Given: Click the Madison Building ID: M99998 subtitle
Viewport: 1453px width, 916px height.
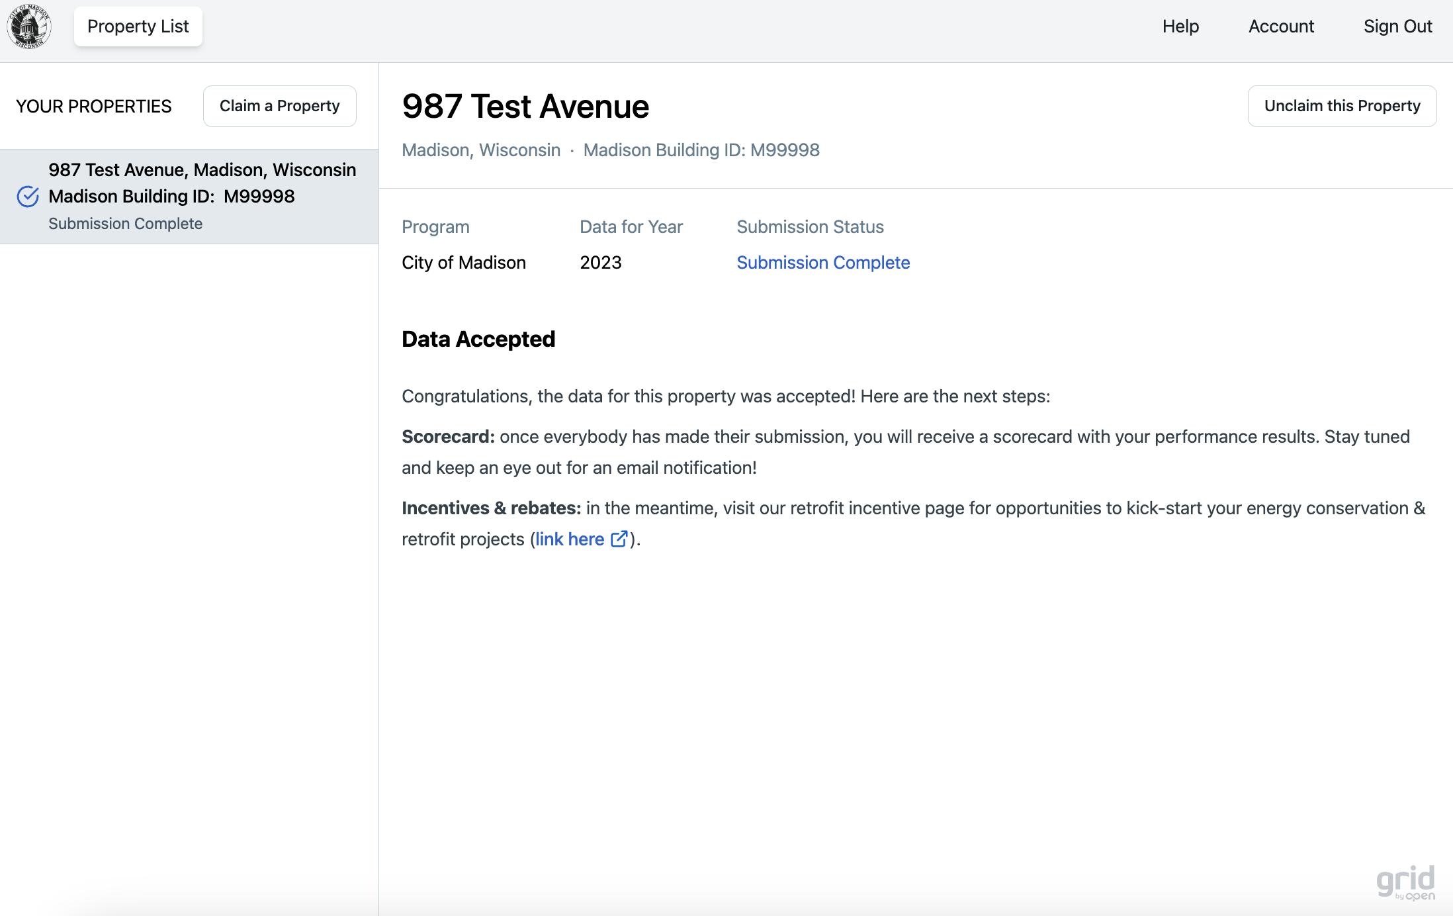Looking at the screenshot, I should pyautogui.click(x=701, y=150).
